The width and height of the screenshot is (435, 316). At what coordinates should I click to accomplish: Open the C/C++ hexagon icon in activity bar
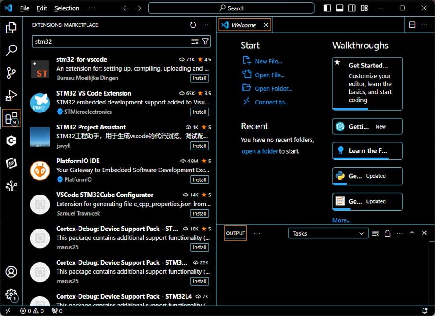11,141
